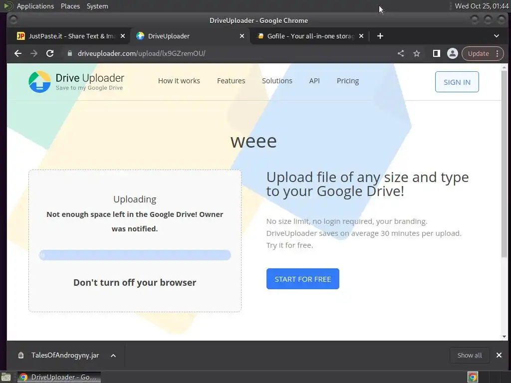Click Chrome icon in system tray
This screenshot has width=511, height=383.
click(473, 377)
